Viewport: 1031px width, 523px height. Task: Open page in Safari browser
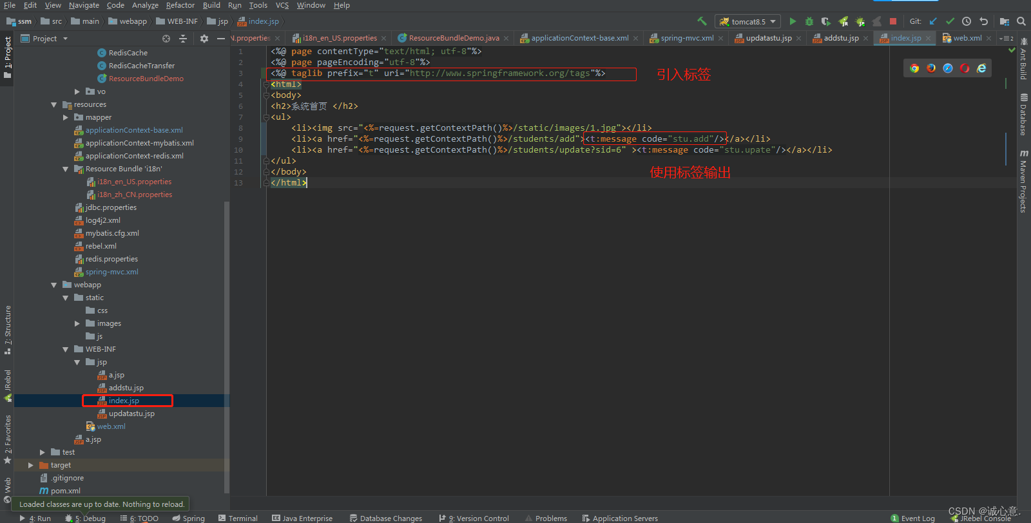[x=948, y=68]
